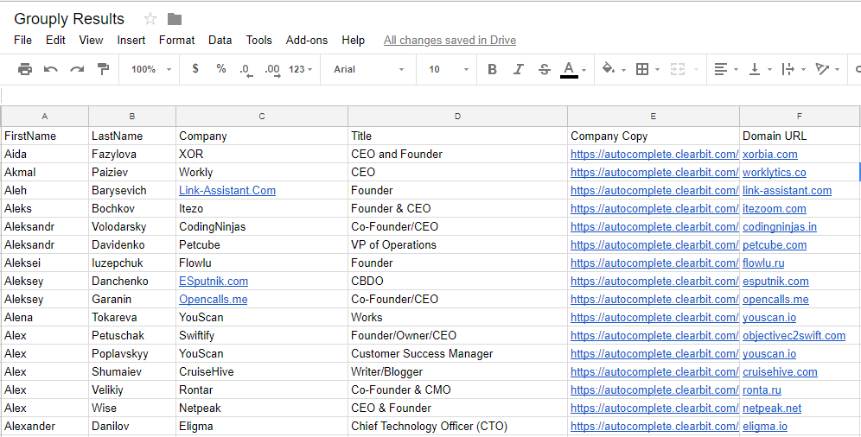Open the Opencalls.me company link

point(213,300)
